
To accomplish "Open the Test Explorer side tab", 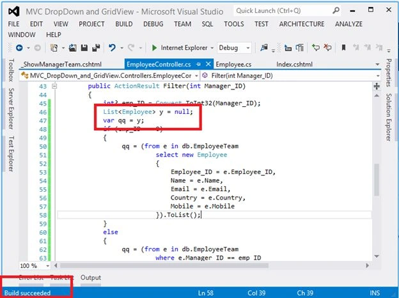I will point(11,153).
